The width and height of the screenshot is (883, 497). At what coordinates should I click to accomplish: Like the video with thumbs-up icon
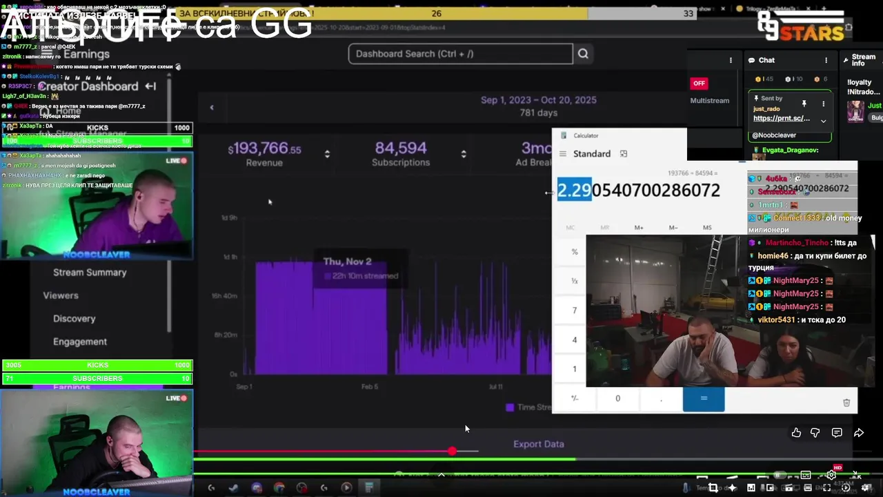796,433
